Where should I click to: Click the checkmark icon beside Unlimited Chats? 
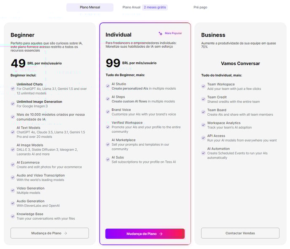click(13, 88)
